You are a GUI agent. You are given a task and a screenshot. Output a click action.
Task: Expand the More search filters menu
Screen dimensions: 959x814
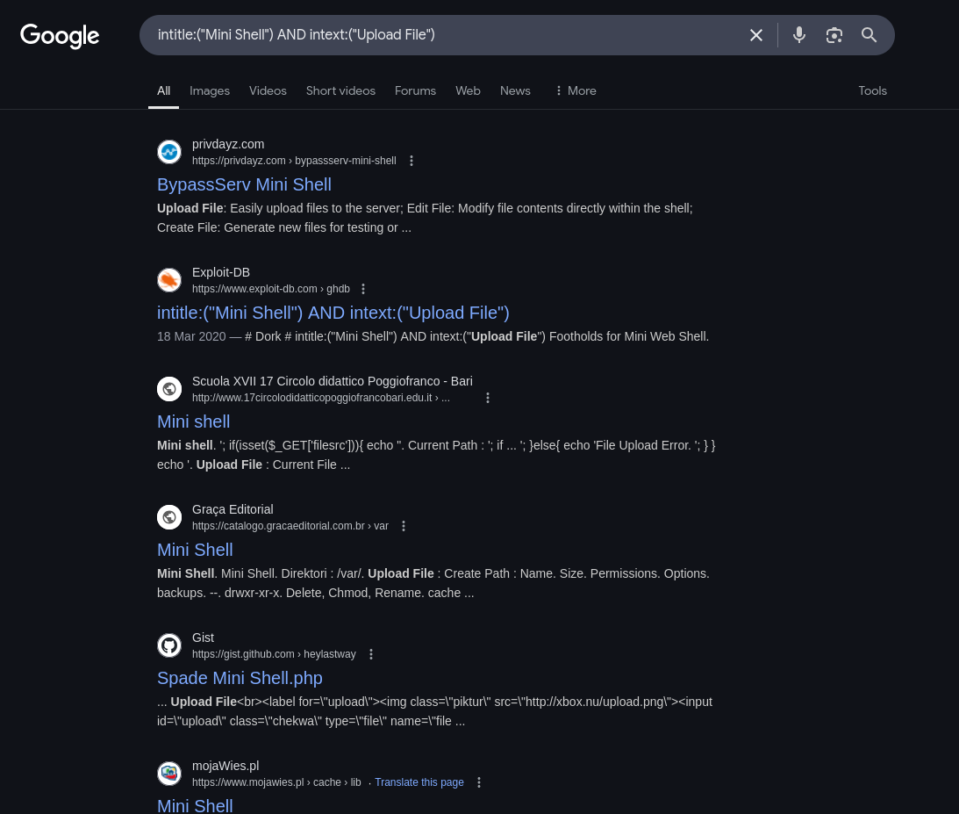pos(575,90)
